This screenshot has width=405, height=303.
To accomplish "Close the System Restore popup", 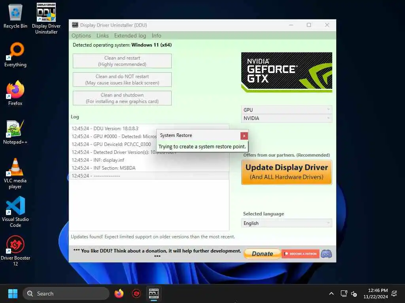I will tap(244, 136).
